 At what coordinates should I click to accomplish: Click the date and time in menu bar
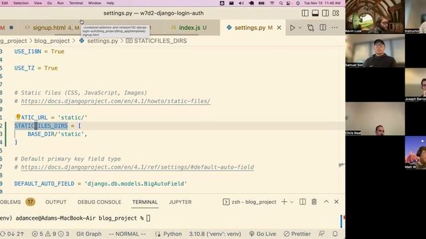coord(322,3)
